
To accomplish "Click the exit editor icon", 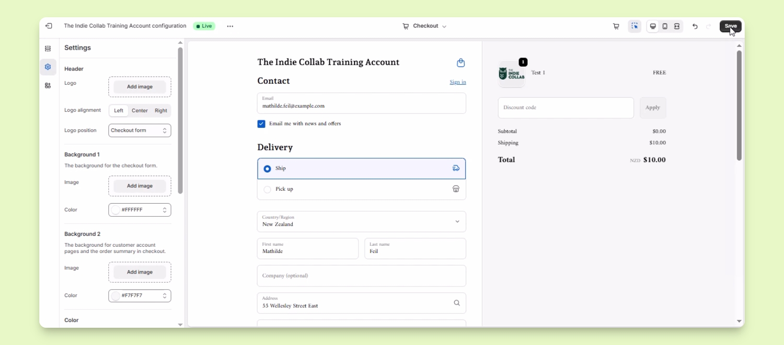I will [49, 26].
